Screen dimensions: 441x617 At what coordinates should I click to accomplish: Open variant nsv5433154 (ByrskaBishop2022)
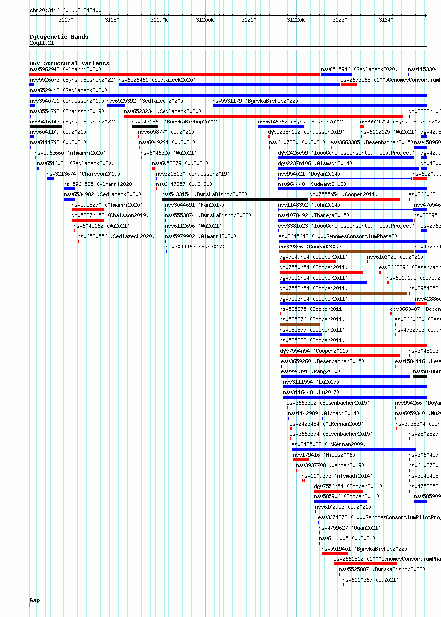pos(204,195)
